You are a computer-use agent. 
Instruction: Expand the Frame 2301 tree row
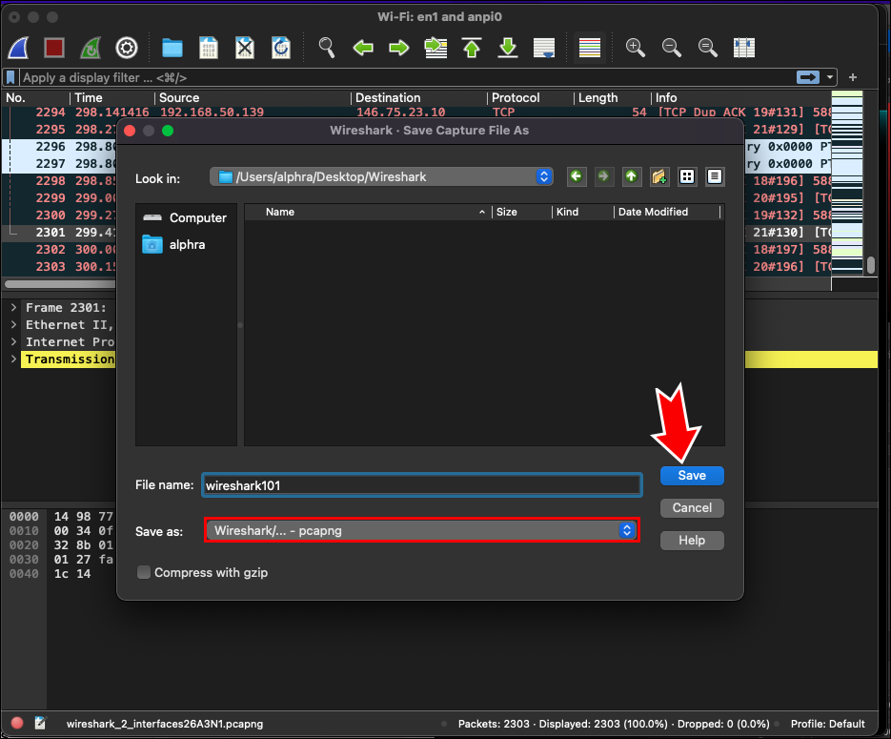tap(13, 308)
